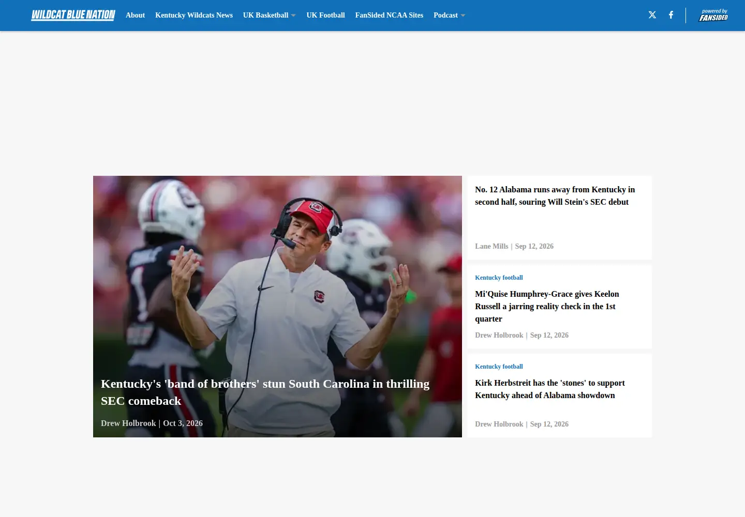The height and width of the screenshot is (517, 745).
Task: Open the UK Basketball menu
Action: pos(265,15)
